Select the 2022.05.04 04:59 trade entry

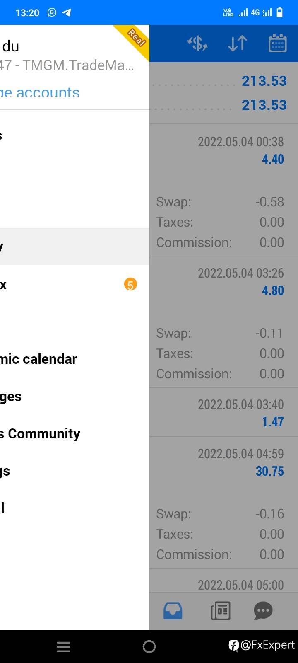point(223,462)
